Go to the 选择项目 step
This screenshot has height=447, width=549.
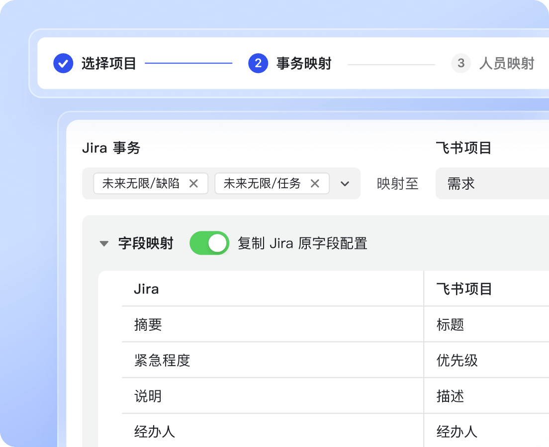coord(108,63)
